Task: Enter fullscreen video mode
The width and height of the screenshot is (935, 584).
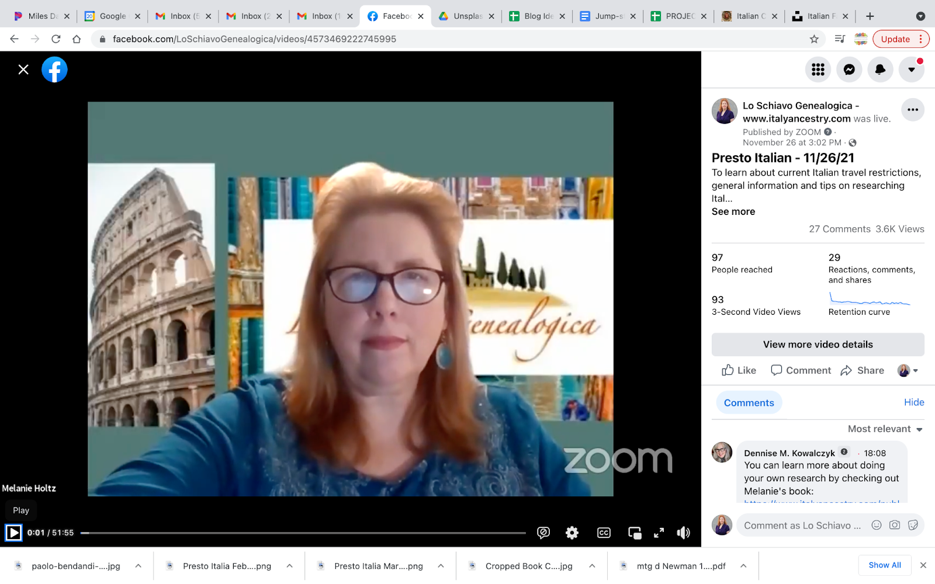Action: point(659,533)
